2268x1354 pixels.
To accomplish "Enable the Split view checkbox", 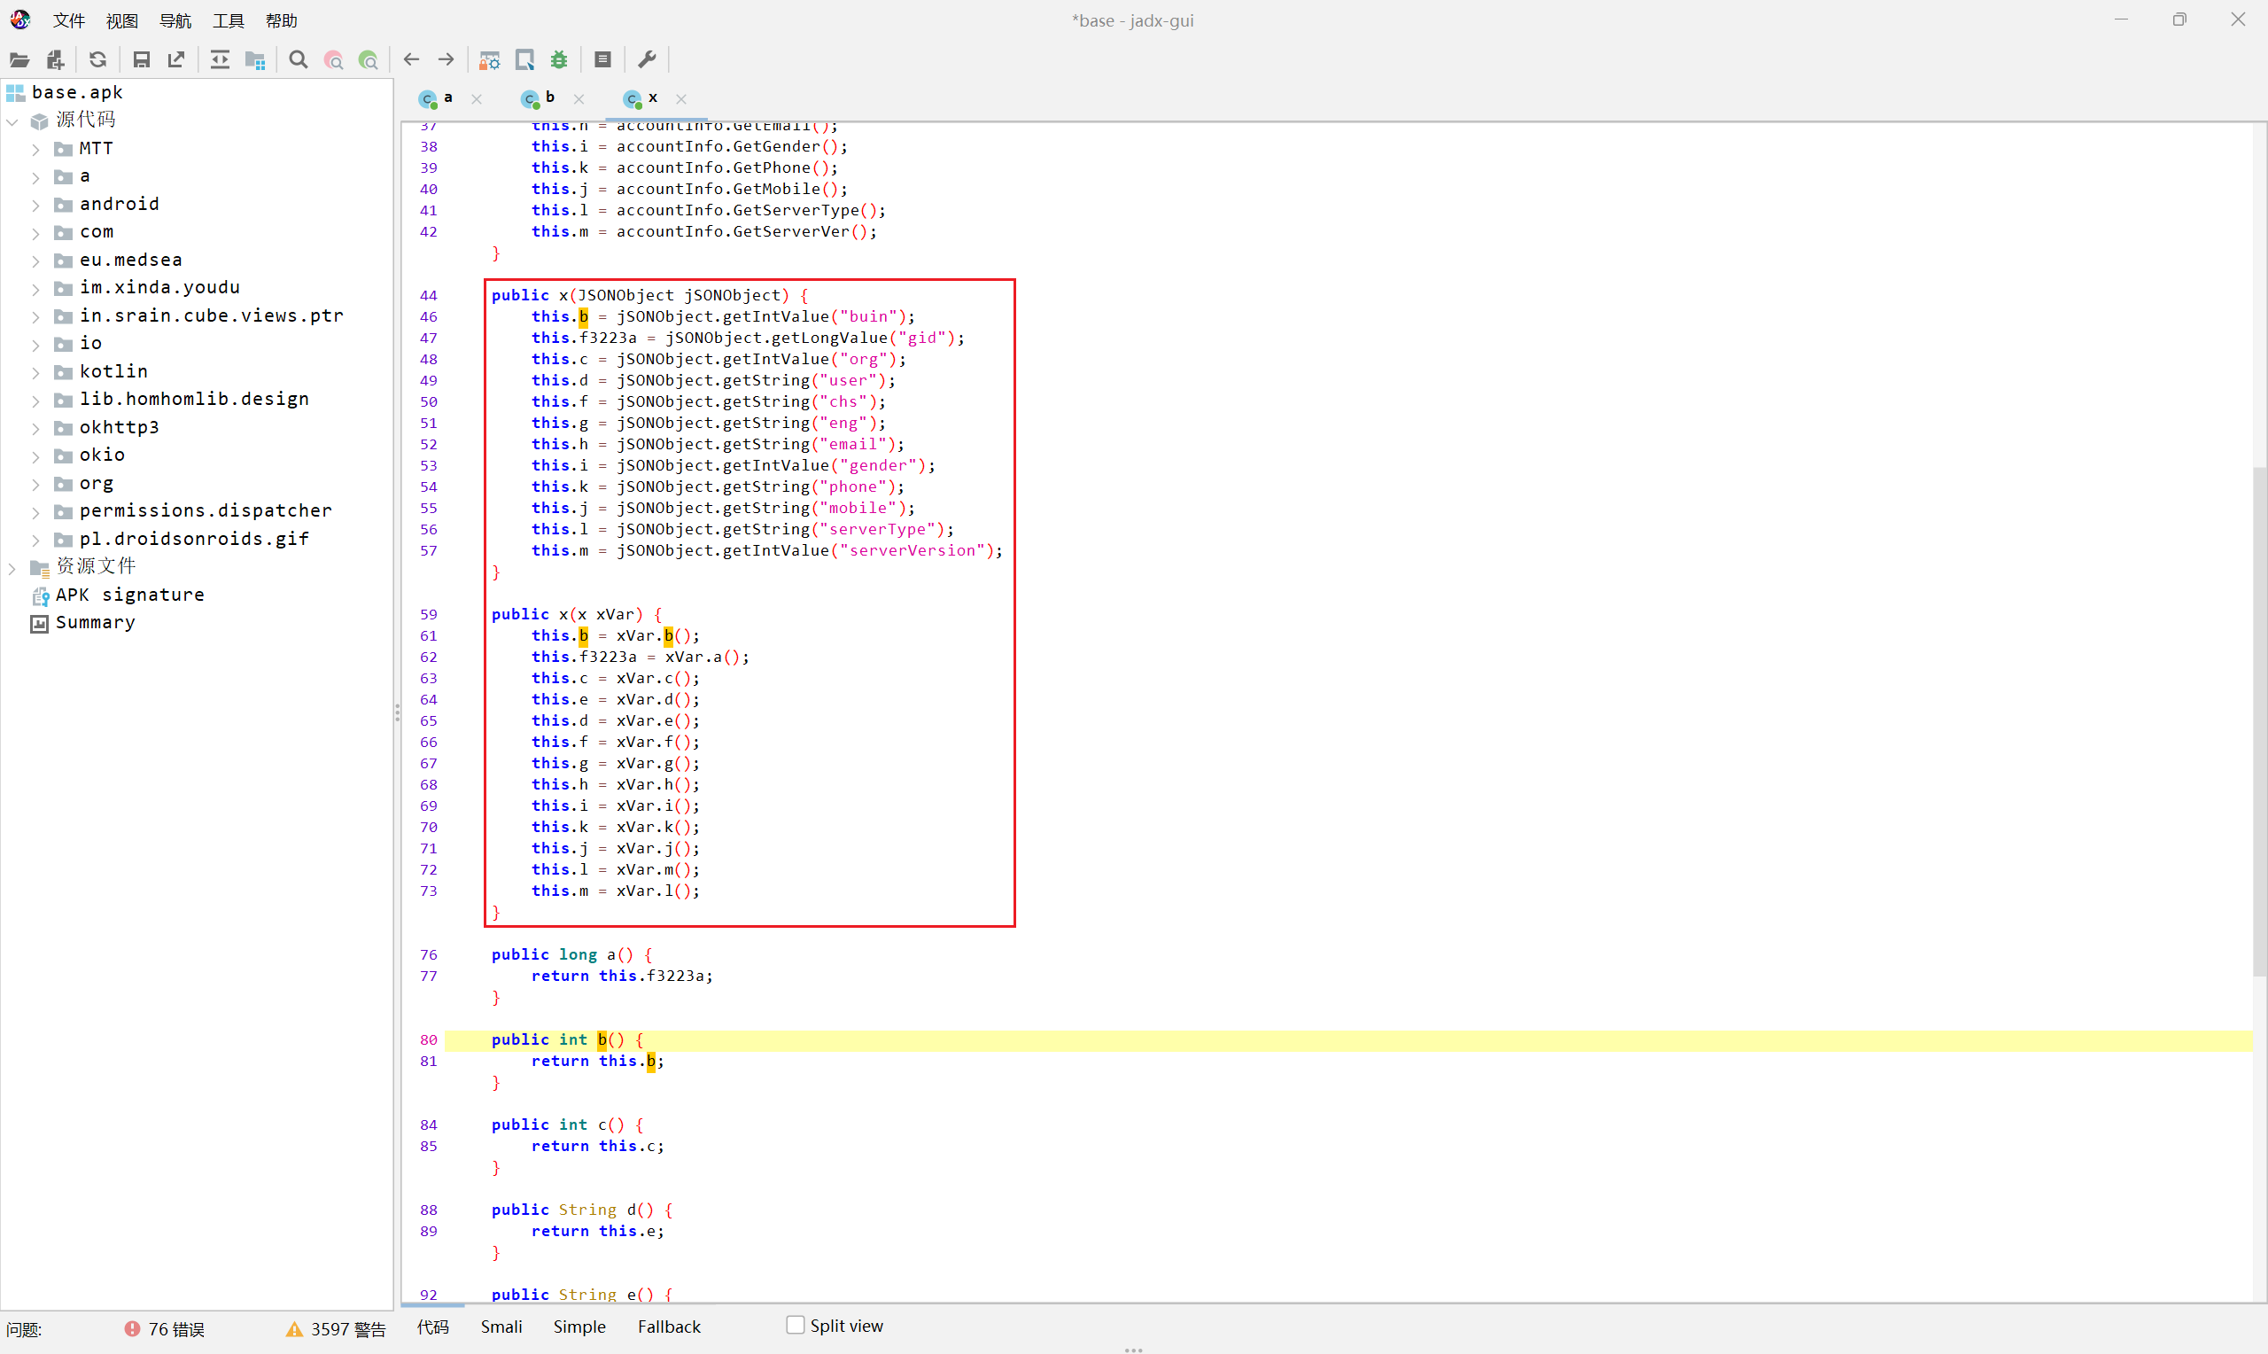I will pos(796,1325).
